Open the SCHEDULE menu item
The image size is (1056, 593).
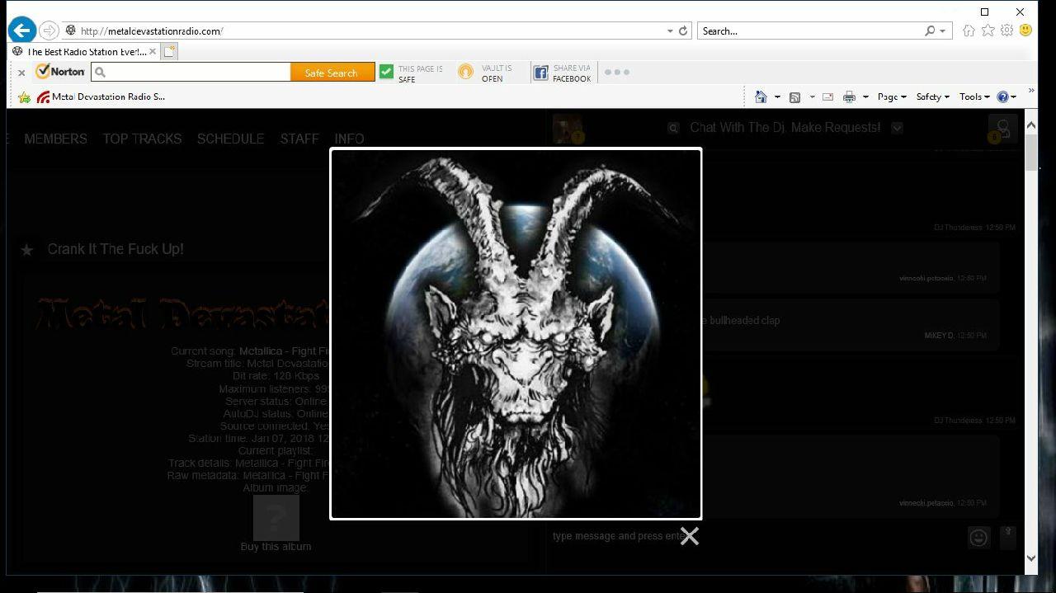(x=230, y=139)
